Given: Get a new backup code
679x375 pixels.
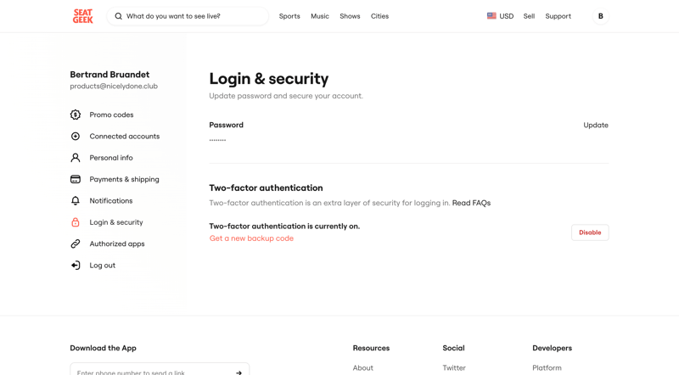Looking at the screenshot, I should click(251, 238).
